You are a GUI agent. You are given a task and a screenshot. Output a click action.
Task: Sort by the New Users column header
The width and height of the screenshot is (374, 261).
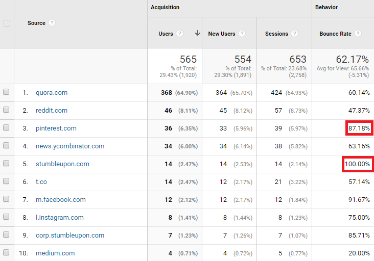click(222, 34)
